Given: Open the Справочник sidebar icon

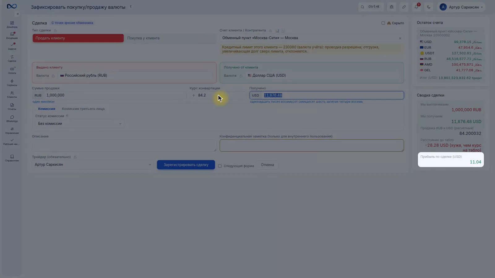Looking at the screenshot, I should pyautogui.click(x=12, y=158).
